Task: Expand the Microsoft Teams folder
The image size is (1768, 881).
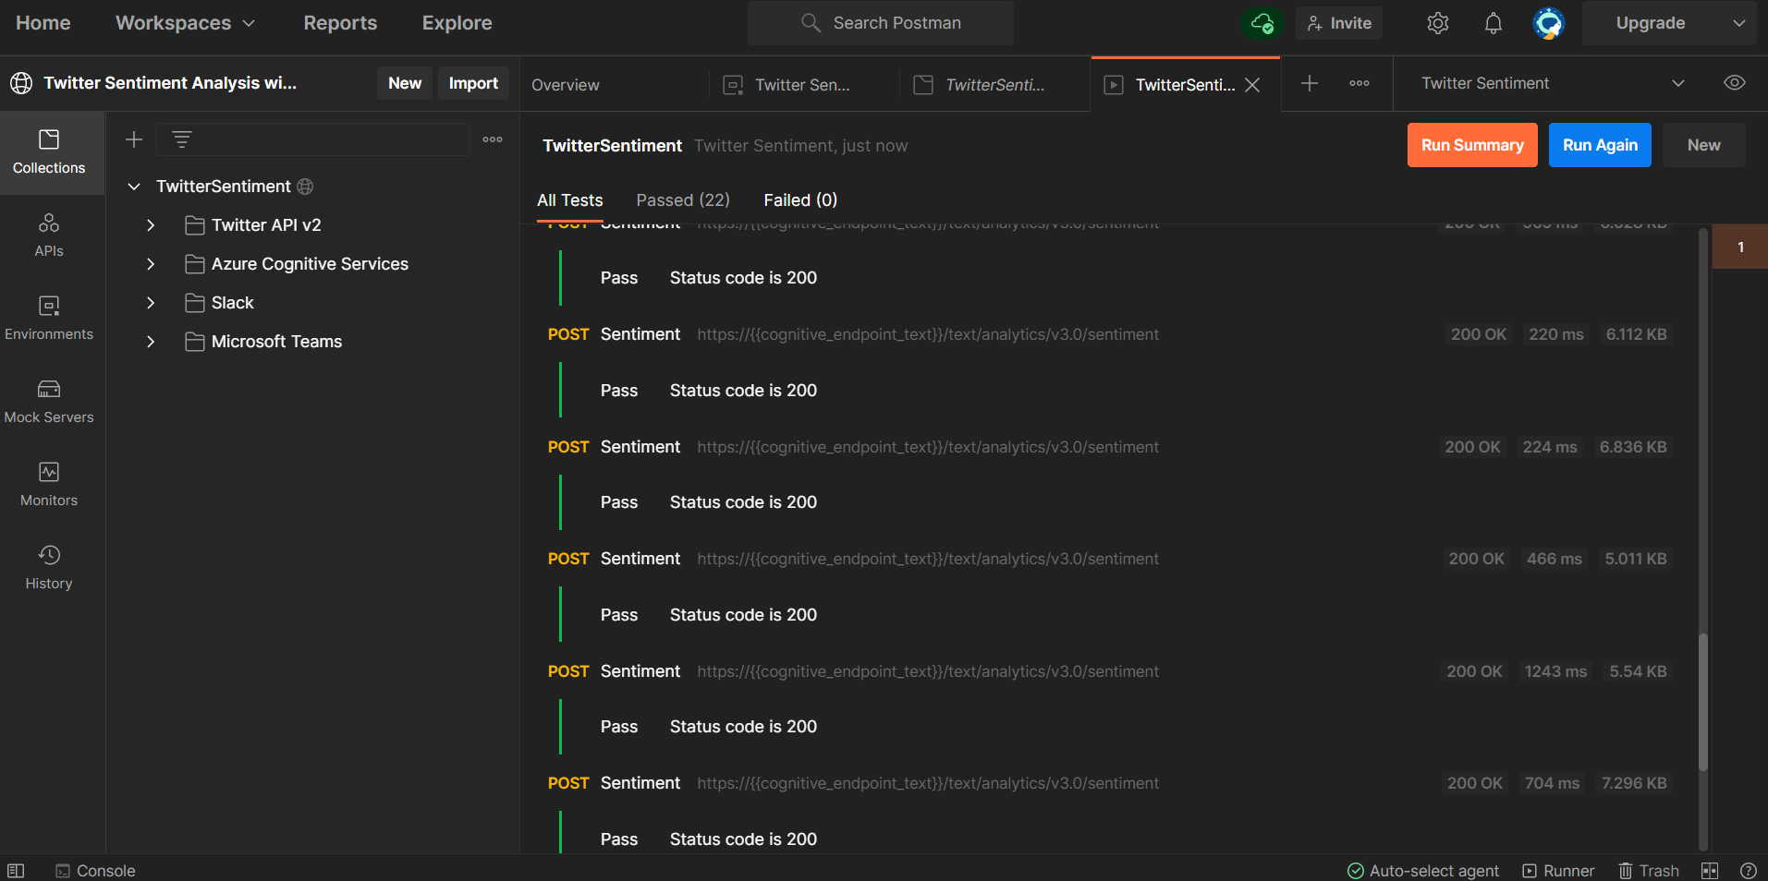Action: 151,342
